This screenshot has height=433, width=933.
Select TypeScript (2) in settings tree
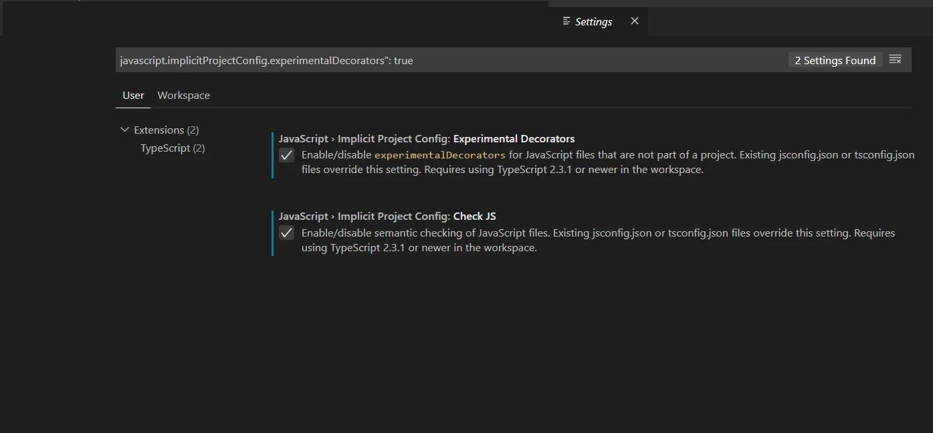point(173,148)
